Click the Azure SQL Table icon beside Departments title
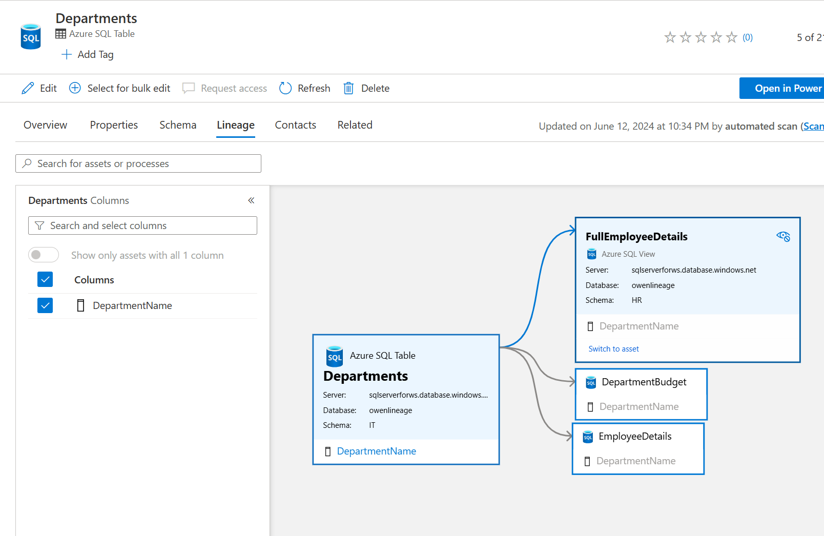This screenshot has height=536, width=824. (x=60, y=33)
